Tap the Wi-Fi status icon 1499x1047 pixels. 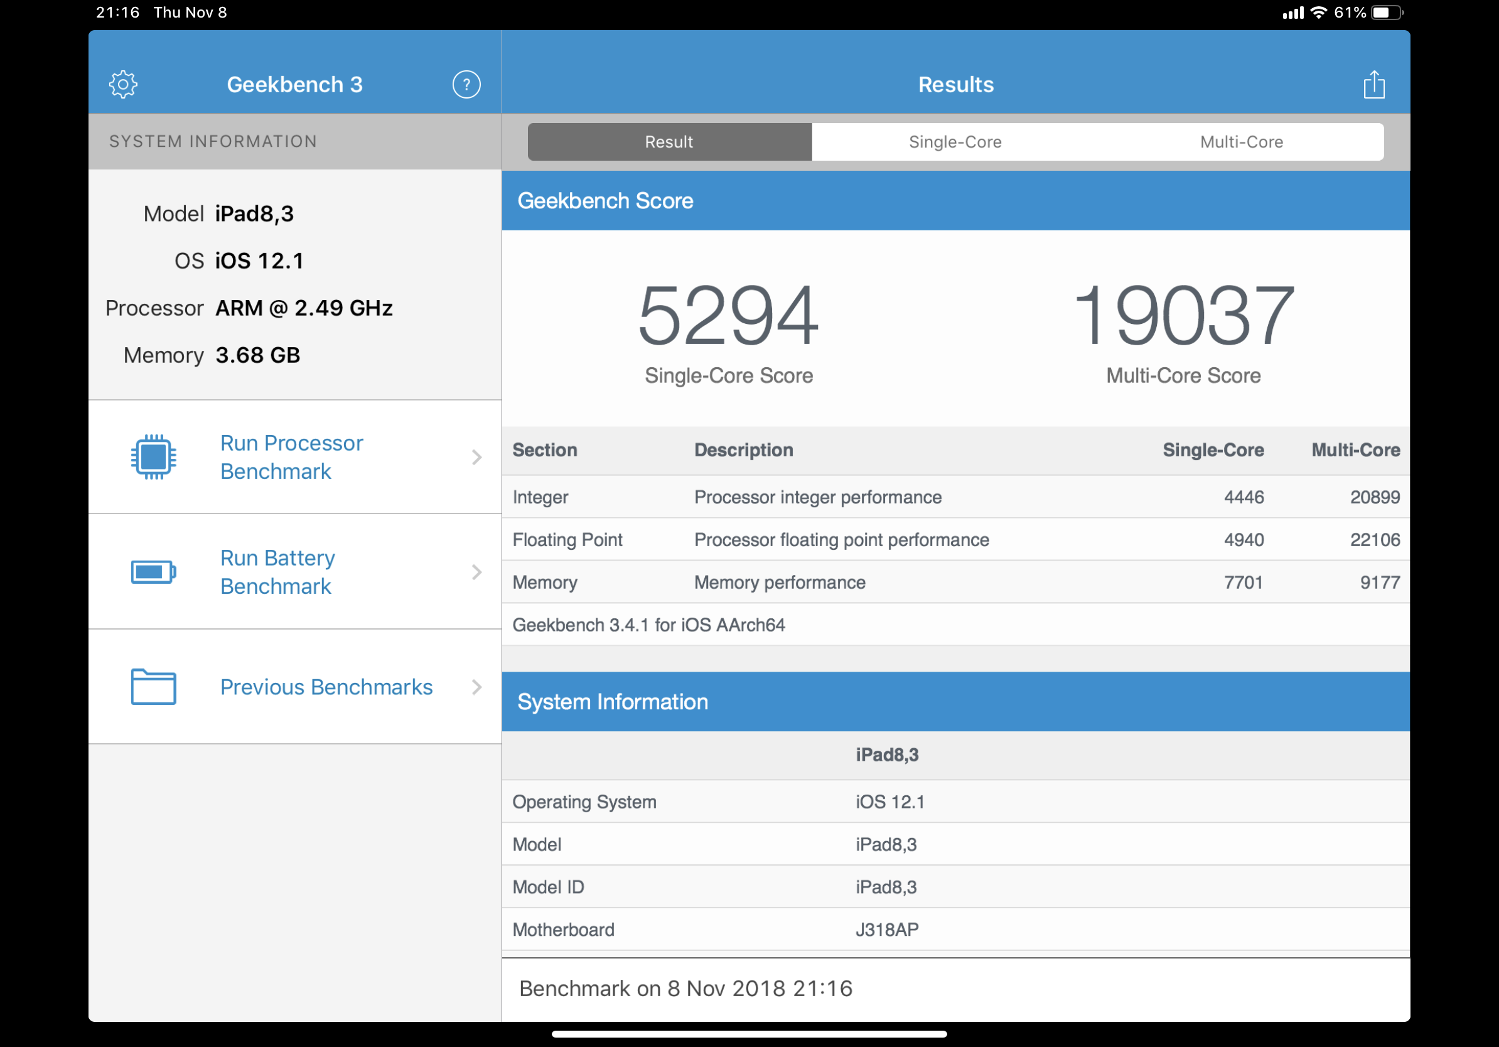pos(1318,13)
